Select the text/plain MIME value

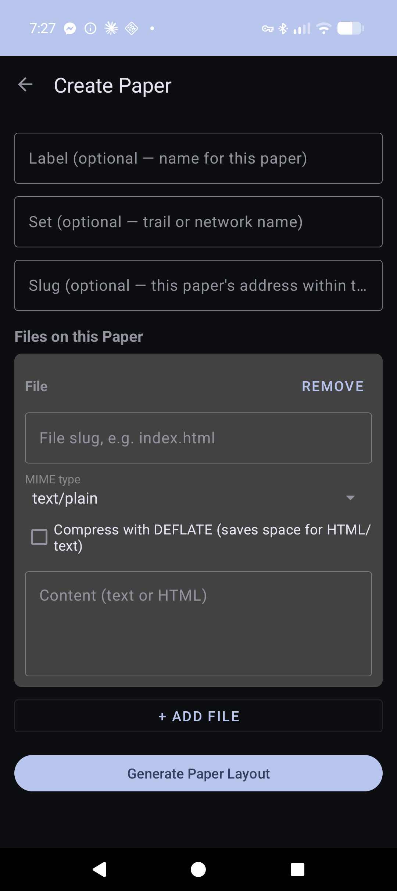65,498
